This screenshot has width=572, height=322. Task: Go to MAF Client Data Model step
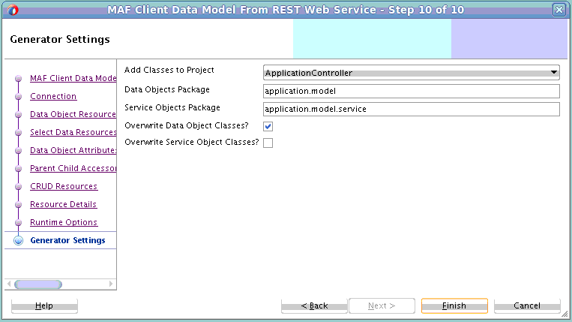tap(73, 78)
